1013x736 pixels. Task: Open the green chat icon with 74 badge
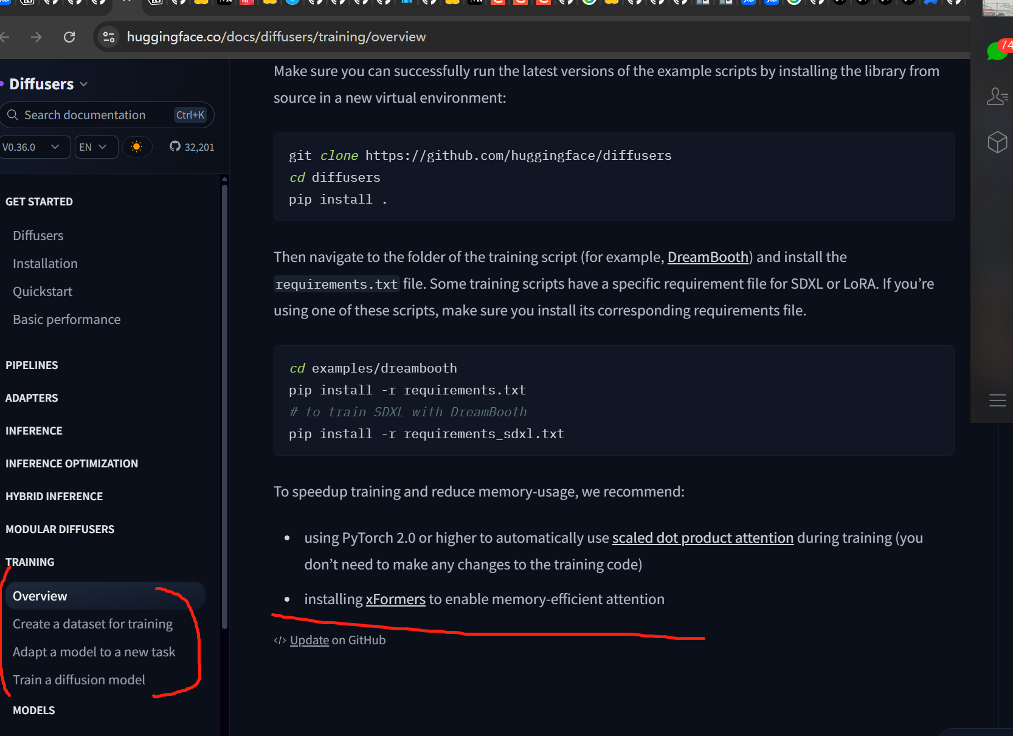(998, 51)
